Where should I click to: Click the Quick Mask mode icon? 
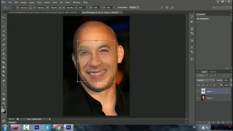4,116
